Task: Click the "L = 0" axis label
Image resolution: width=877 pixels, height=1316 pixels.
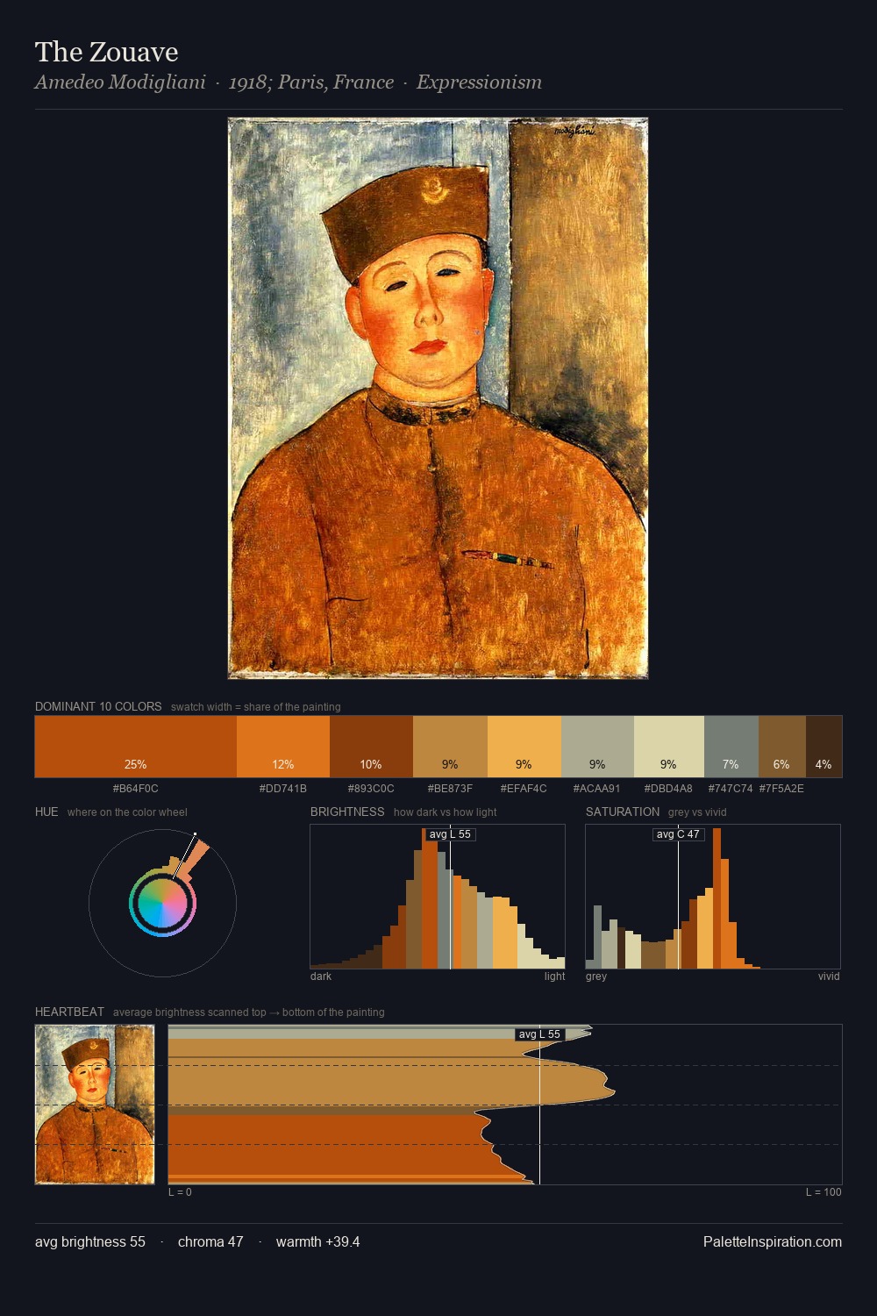Action: (x=180, y=1192)
